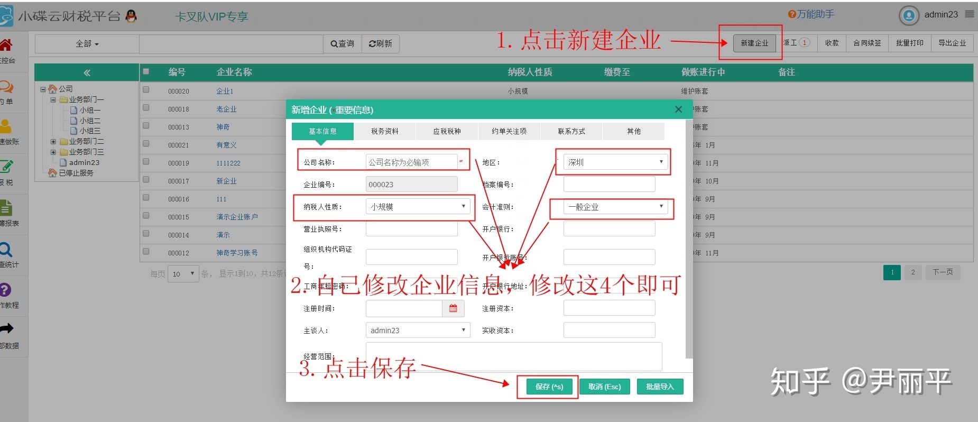
Task: Check the row checkbox for 000018
Action: 146,108
